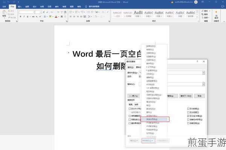Click the multilevel list icon
This screenshot has width=226, height=150.
point(82,12)
